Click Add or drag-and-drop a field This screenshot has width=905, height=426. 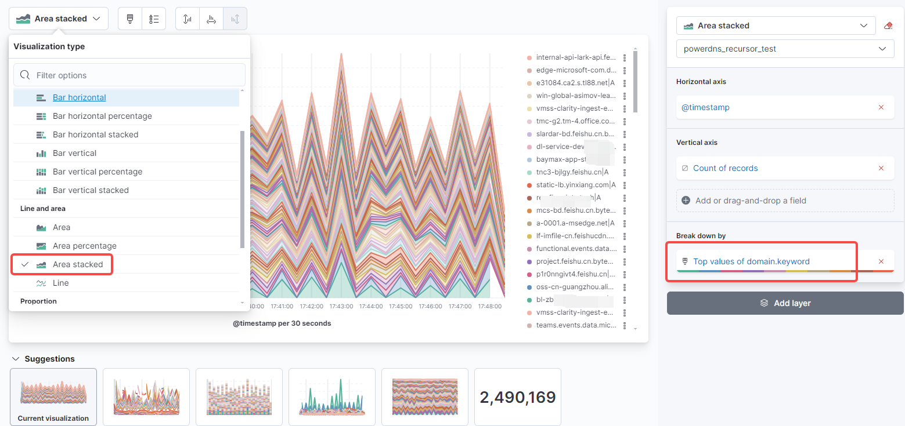click(x=785, y=201)
